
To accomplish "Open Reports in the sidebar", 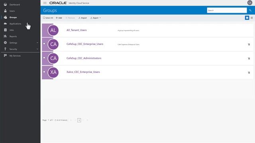I will coord(13,36).
